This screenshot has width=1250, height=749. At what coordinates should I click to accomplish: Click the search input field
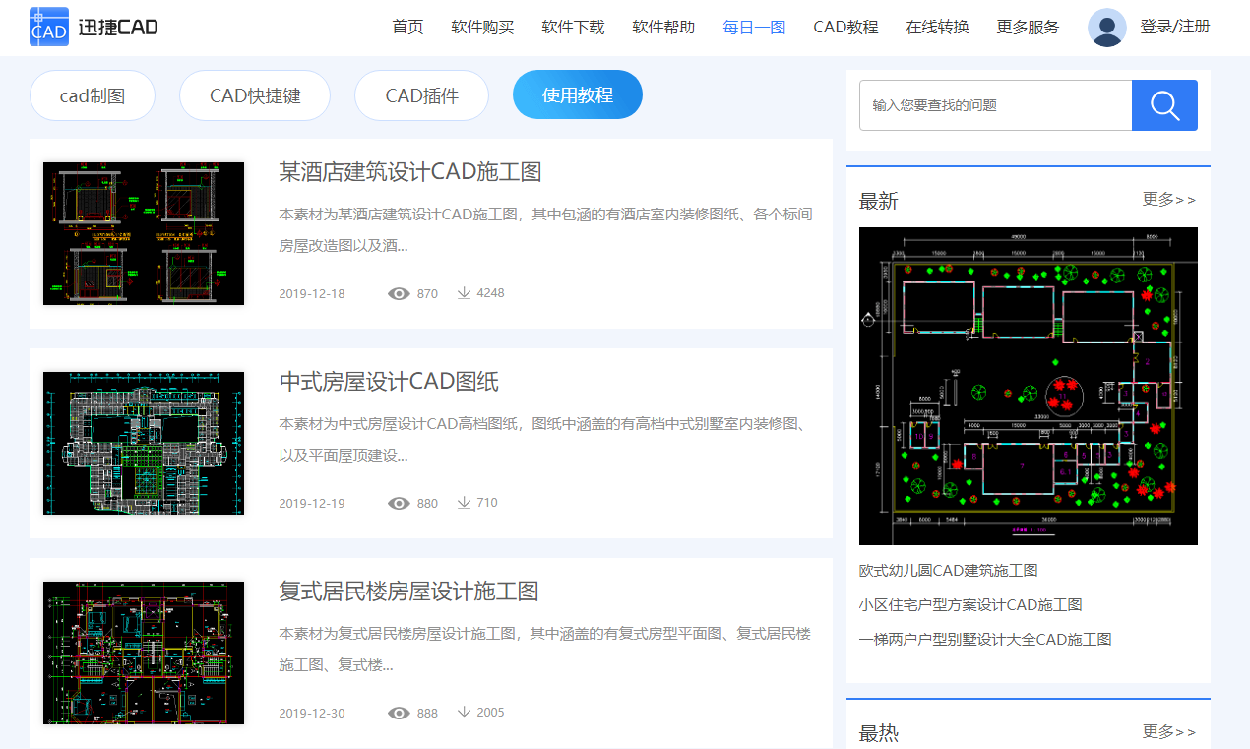[x=995, y=105]
